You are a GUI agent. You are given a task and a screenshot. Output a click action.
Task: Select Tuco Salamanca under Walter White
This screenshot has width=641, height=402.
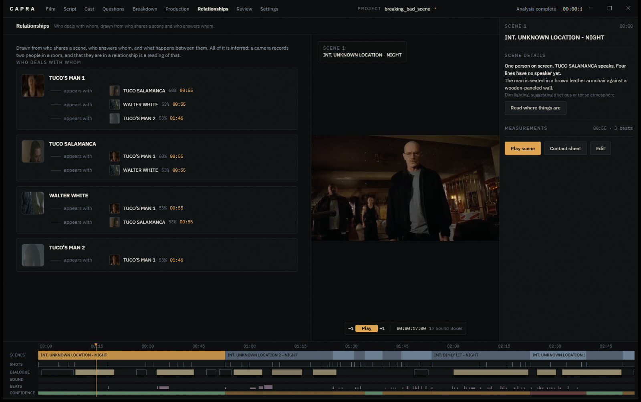144,222
